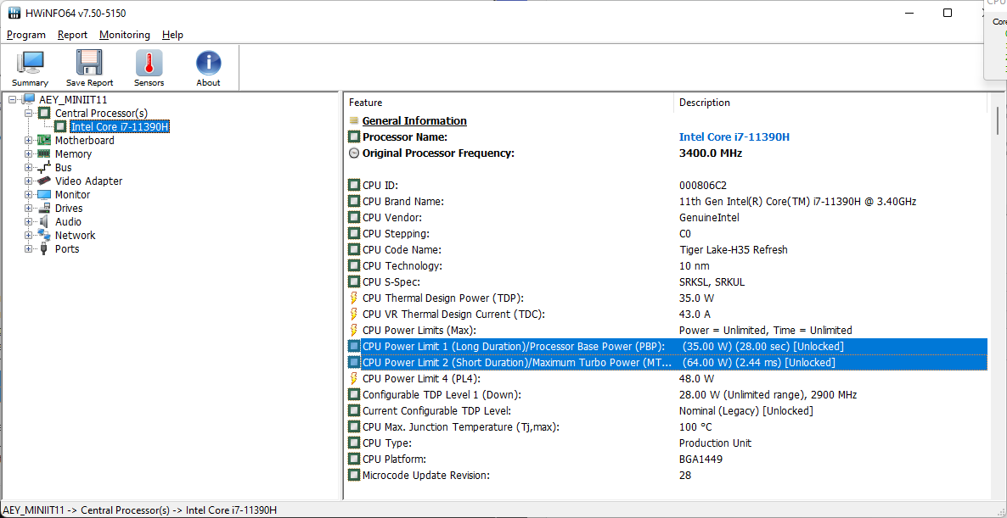Click the Memory module tree icon
The width and height of the screenshot is (1007, 518).
click(x=45, y=153)
